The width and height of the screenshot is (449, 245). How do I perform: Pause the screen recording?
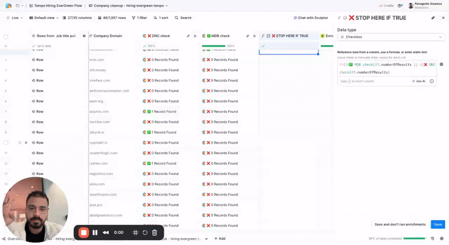(x=95, y=233)
